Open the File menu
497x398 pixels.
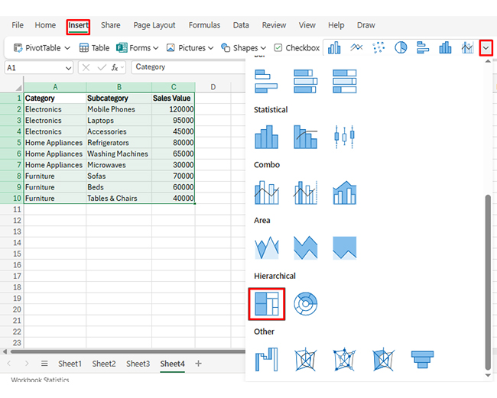[x=18, y=25]
